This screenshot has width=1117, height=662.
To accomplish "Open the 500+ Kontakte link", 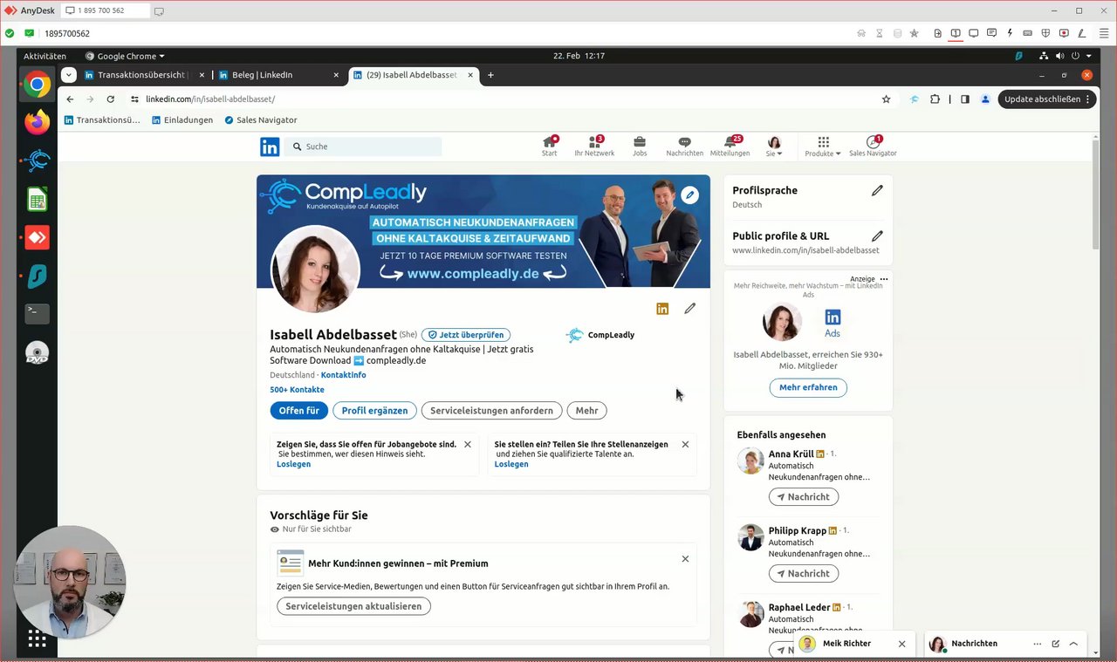I will (x=297, y=390).
